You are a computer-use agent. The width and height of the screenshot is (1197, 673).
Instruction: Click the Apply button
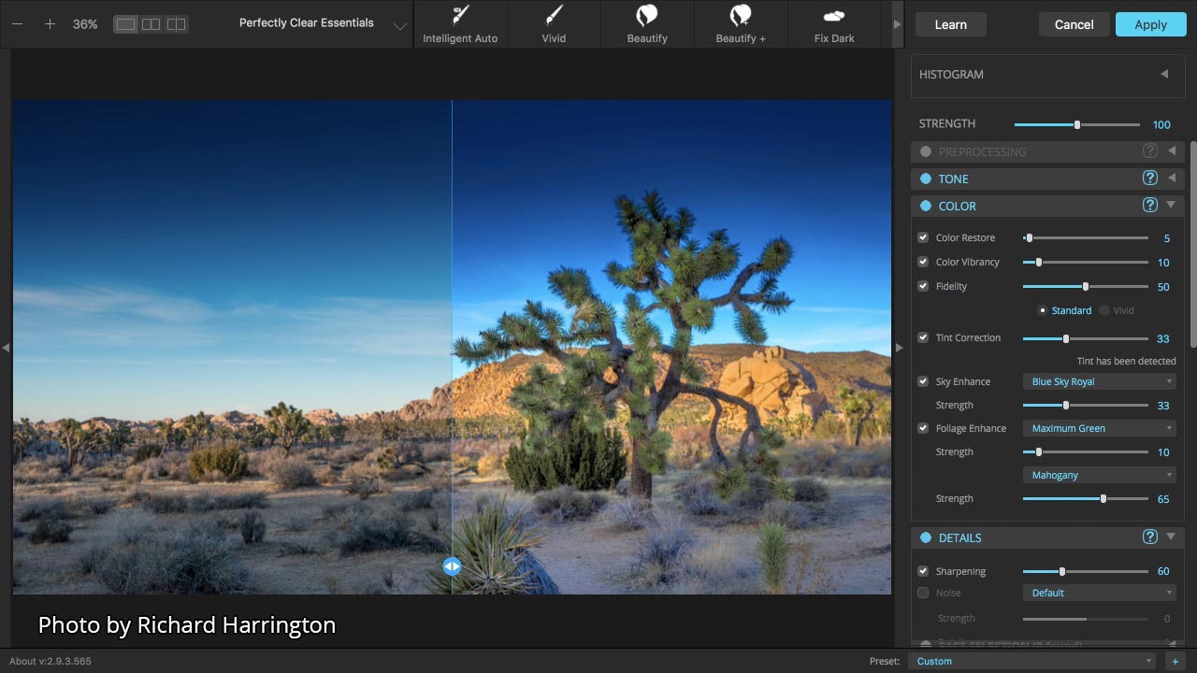(x=1150, y=24)
